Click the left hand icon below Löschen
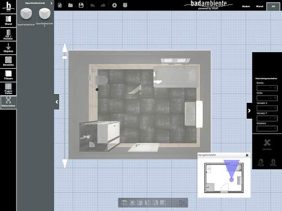The image size is (282, 211). (x=261, y=162)
